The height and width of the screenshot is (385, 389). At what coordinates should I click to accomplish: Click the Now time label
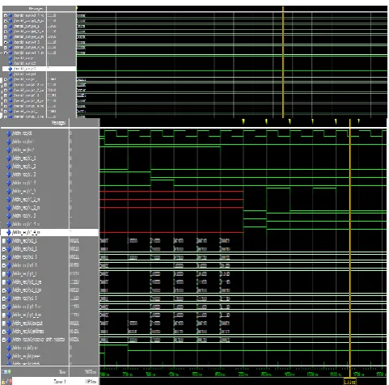pos(62,372)
